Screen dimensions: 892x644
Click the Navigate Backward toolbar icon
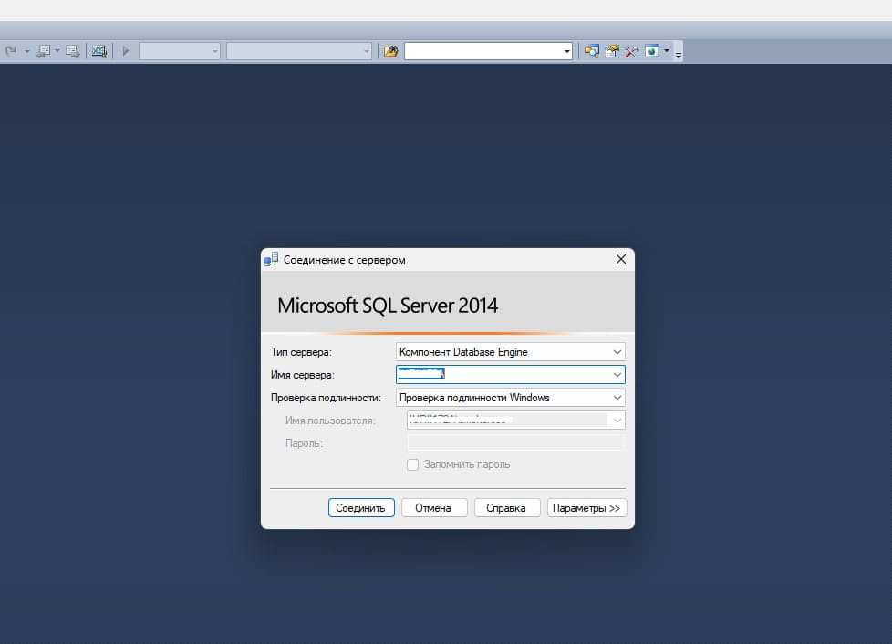[x=43, y=51]
